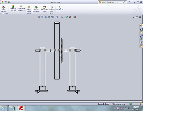Show hidden system tray icons
Screen dimensions: 180x131
[x=115, y=108]
